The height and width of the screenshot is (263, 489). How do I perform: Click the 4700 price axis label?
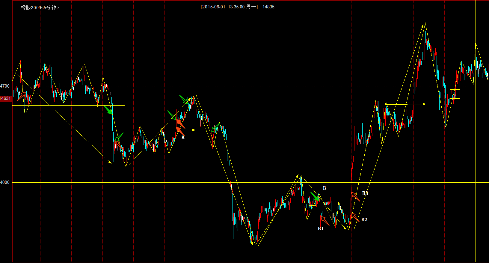[x=5, y=86]
